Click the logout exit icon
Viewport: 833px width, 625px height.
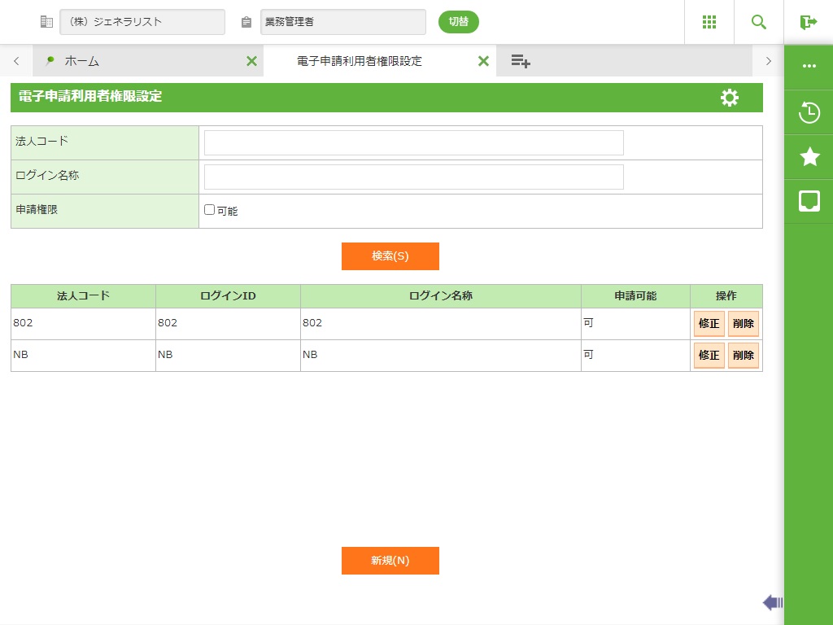point(808,22)
